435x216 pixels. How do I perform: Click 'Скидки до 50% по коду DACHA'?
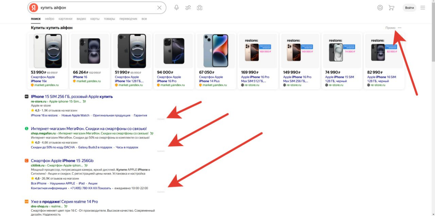(x=53, y=147)
